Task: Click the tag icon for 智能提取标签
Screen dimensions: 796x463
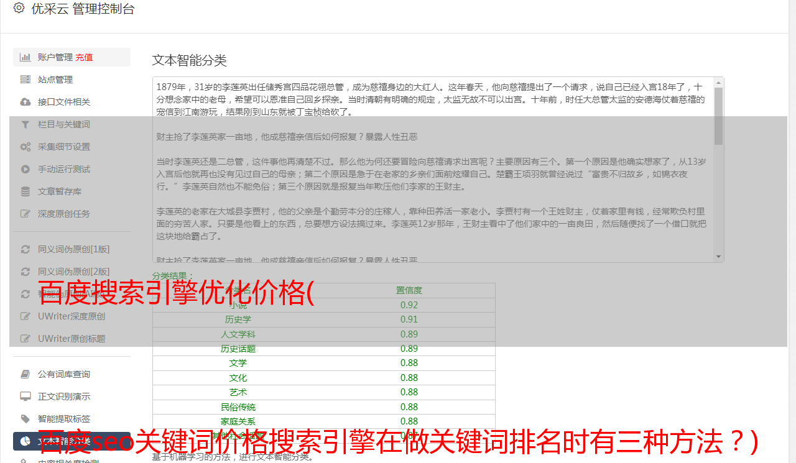Action: coord(25,419)
